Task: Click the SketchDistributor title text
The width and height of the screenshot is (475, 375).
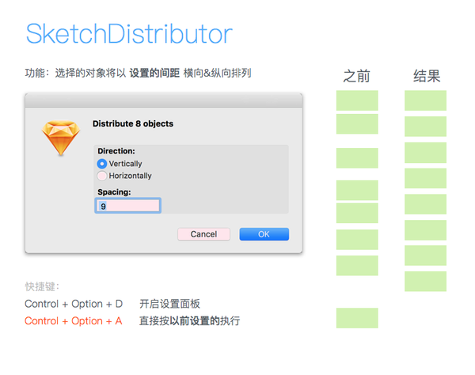Action: tap(129, 34)
